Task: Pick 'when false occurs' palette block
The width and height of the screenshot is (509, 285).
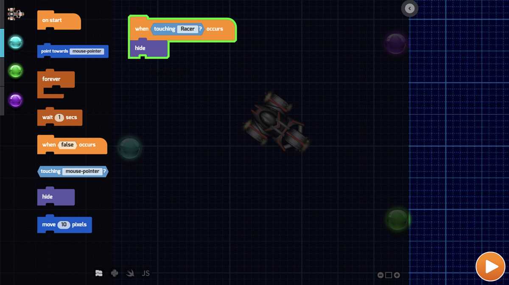Action: coord(72,145)
